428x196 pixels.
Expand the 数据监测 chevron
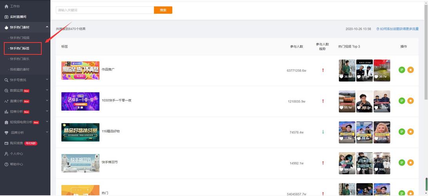[x=47, y=90]
